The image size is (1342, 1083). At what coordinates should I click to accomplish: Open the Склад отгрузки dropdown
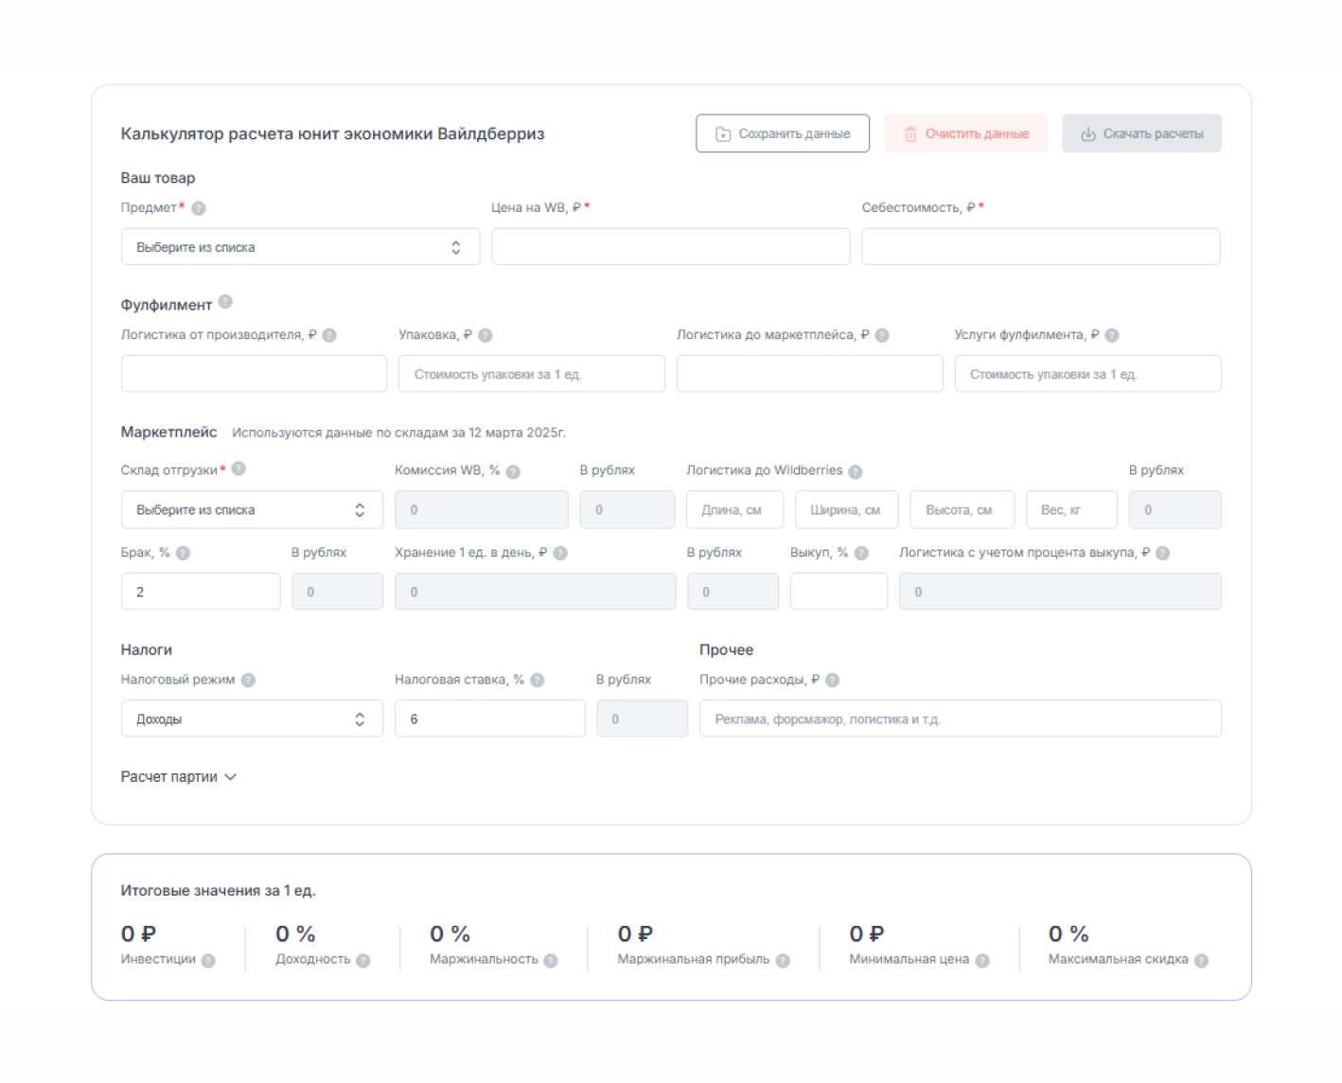[x=252, y=510]
